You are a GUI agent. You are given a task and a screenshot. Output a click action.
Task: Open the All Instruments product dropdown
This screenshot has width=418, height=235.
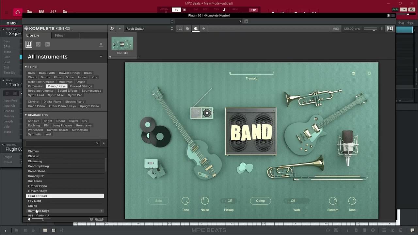point(101,57)
